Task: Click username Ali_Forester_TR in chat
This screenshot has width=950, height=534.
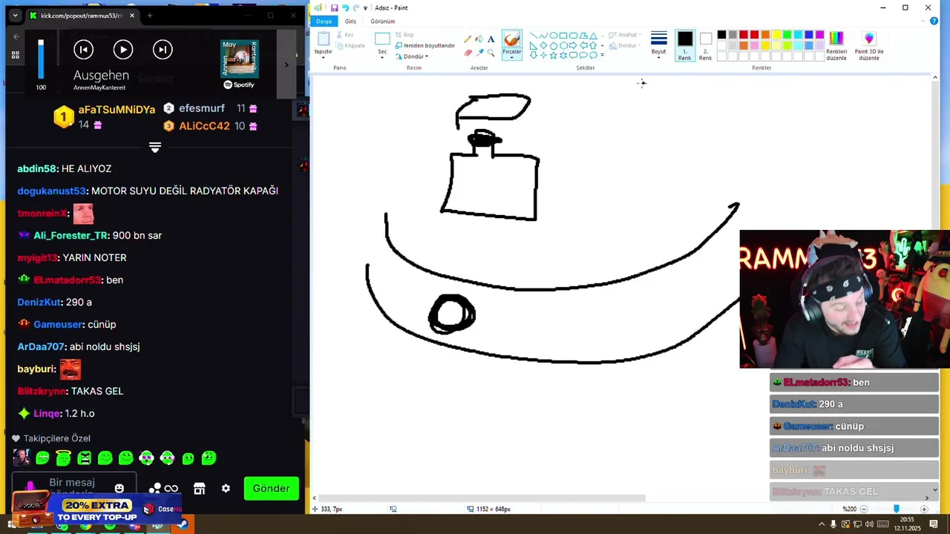Action: 71,235
